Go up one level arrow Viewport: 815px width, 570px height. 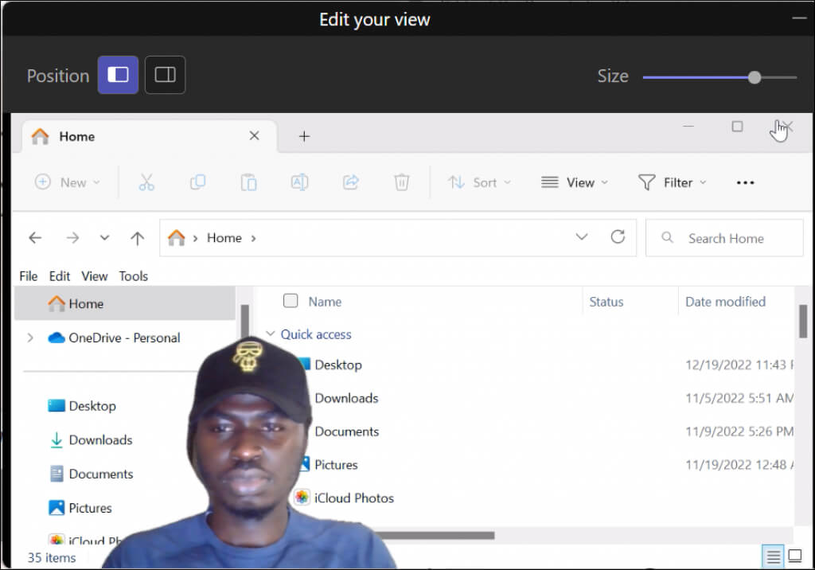coord(137,238)
